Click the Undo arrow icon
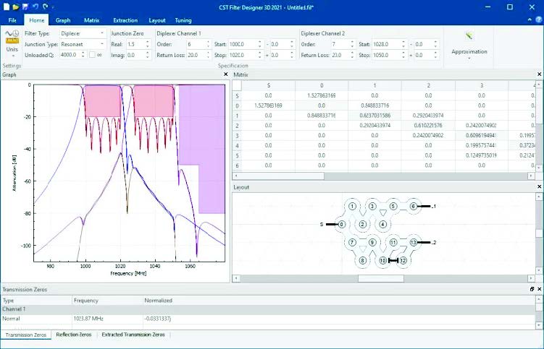Image resolution: width=544 pixels, height=349 pixels. pyautogui.click(x=35, y=7)
